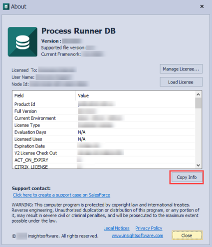Select the Full Version row
Screen dimensions: 212x247
tap(103, 111)
